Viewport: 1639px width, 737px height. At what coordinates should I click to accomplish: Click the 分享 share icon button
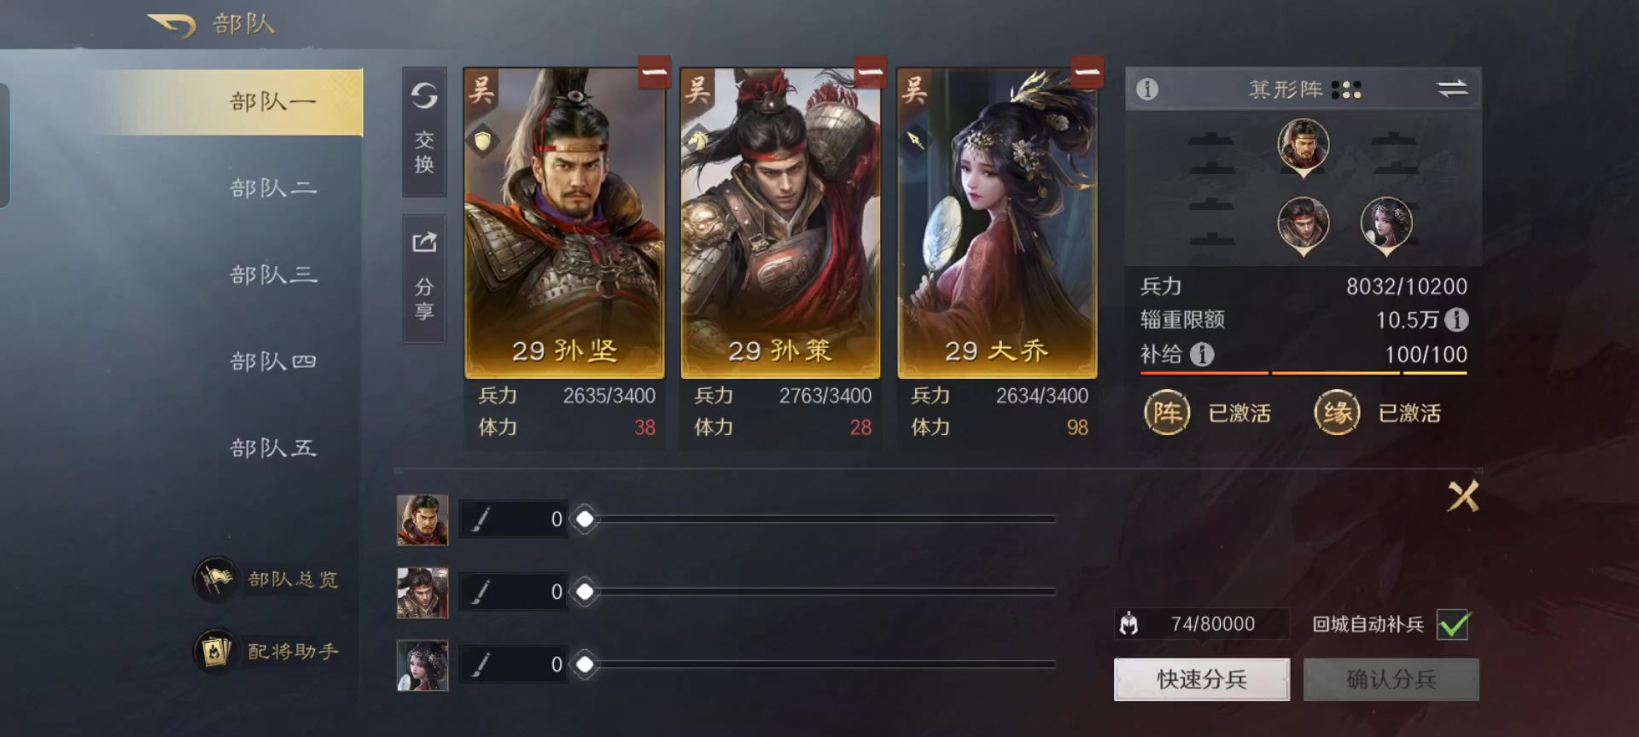pyautogui.click(x=424, y=278)
